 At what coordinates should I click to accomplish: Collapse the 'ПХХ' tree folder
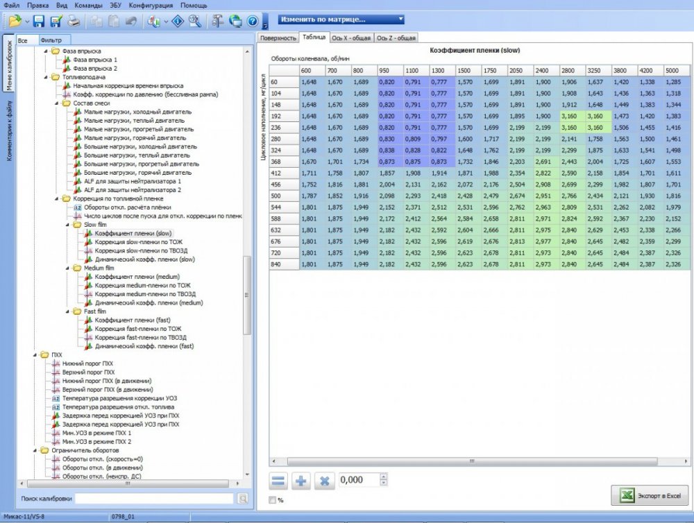click(36, 354)
